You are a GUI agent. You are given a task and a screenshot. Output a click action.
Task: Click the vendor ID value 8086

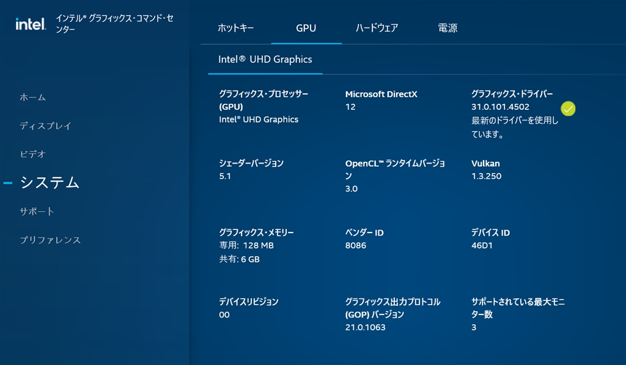356,245
